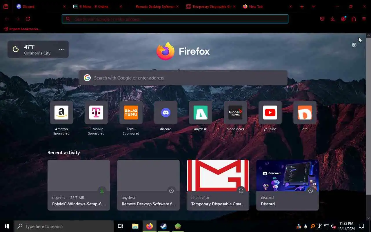Close the E! News tab
The width and height of the screenshot is (371, 232).
pos(121,6)
